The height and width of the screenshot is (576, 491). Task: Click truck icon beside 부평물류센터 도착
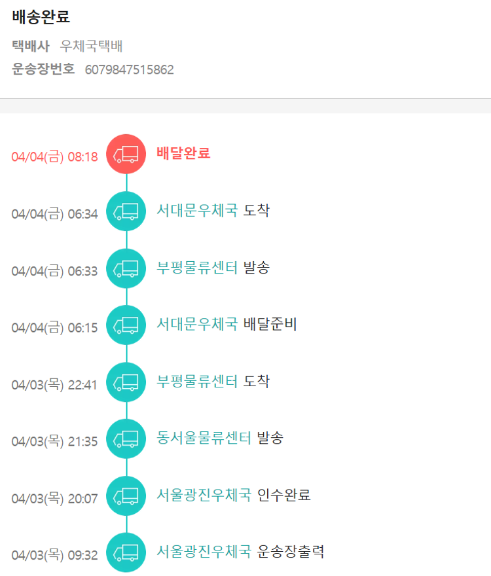pos(126,382)
